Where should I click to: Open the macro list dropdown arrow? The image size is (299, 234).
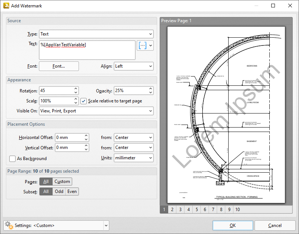[151, 45]
